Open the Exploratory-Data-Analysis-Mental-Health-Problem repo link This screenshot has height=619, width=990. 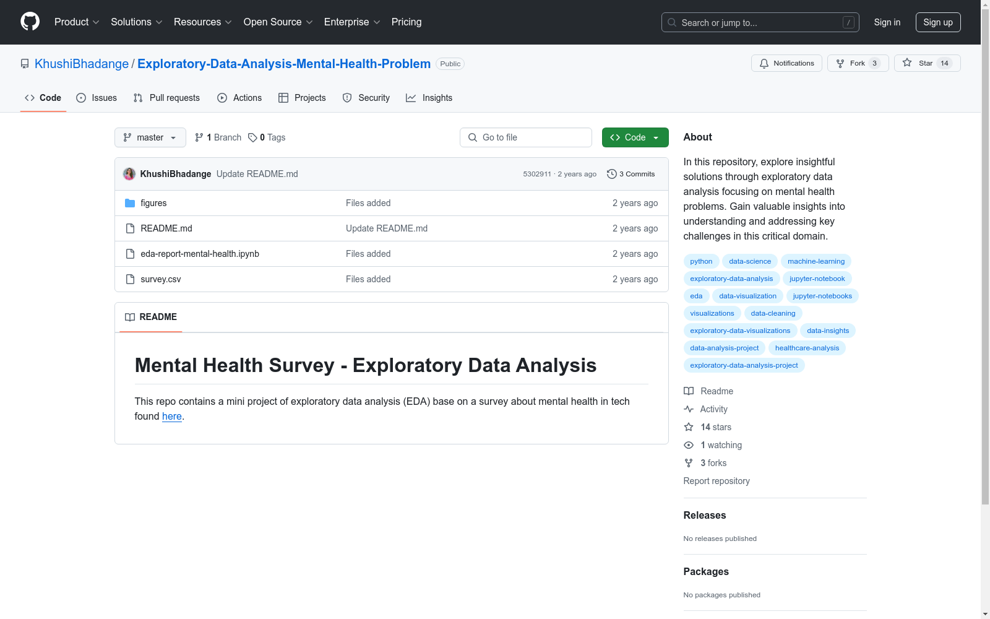pyautogui.click(x=284, y=64)
